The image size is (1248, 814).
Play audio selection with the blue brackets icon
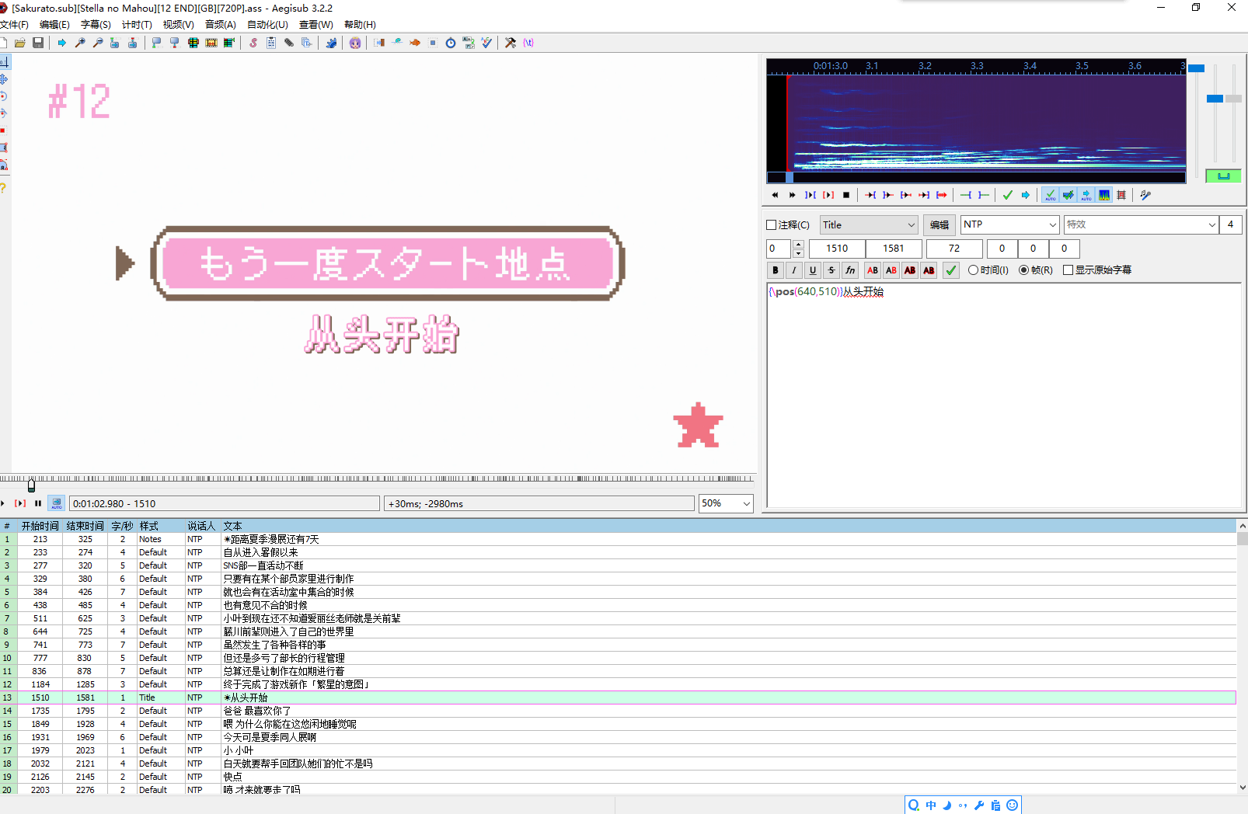(x=811, y=195)
